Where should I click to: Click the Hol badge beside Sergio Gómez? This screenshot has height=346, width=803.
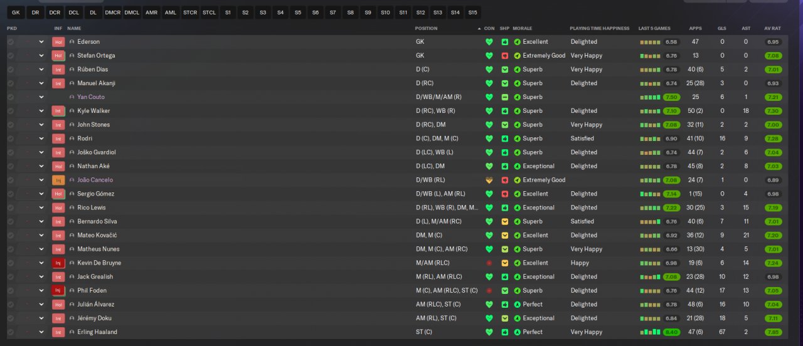tap(58, 194)
